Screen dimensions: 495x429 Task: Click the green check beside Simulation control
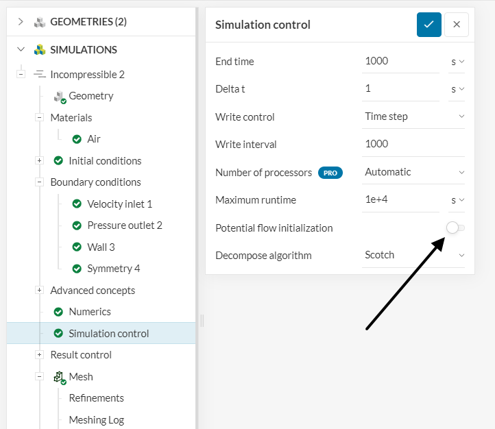tap(58, 334)
